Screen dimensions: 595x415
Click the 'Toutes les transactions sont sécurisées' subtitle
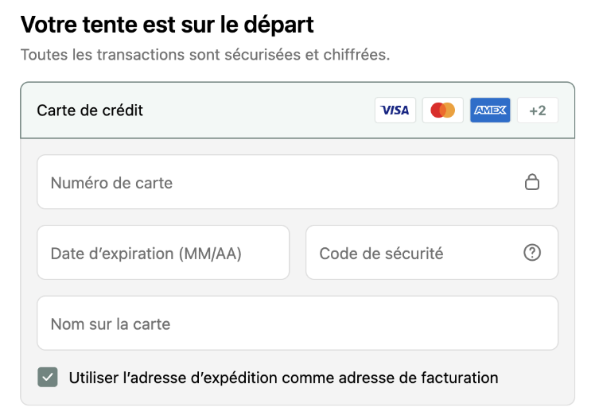point(204,56)
